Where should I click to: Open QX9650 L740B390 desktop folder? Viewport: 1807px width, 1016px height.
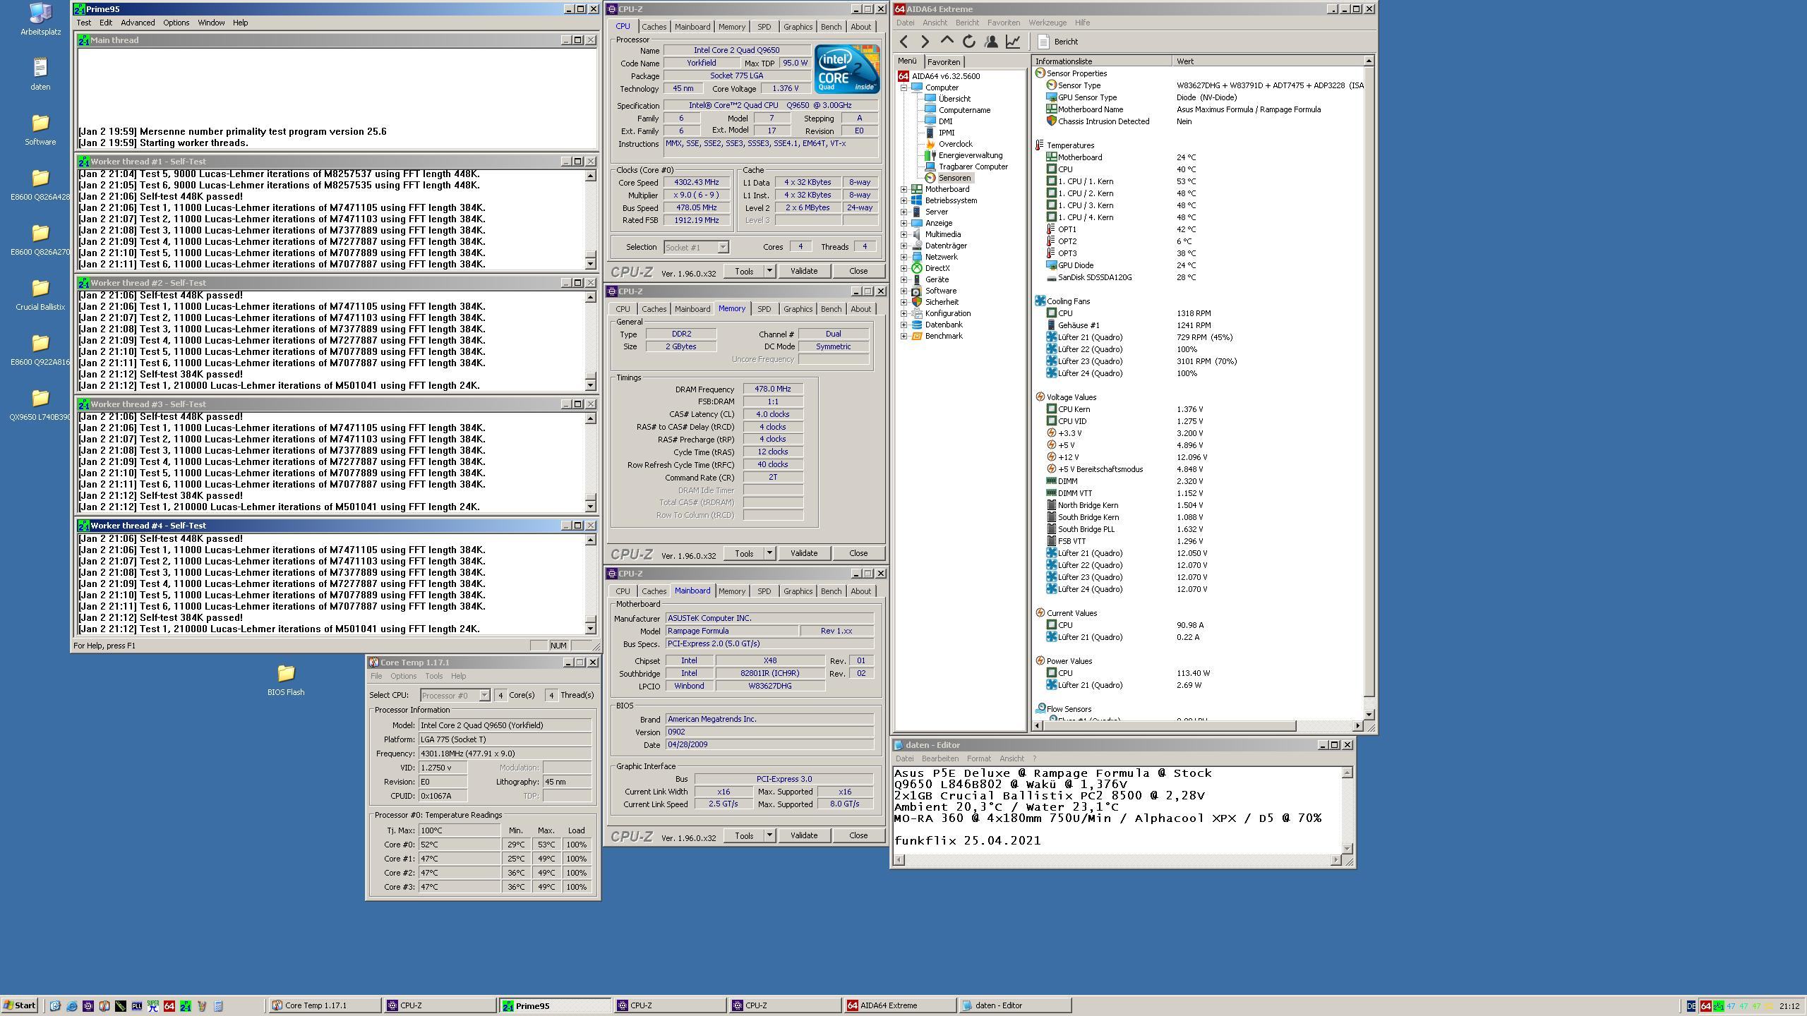coord(40,404)
